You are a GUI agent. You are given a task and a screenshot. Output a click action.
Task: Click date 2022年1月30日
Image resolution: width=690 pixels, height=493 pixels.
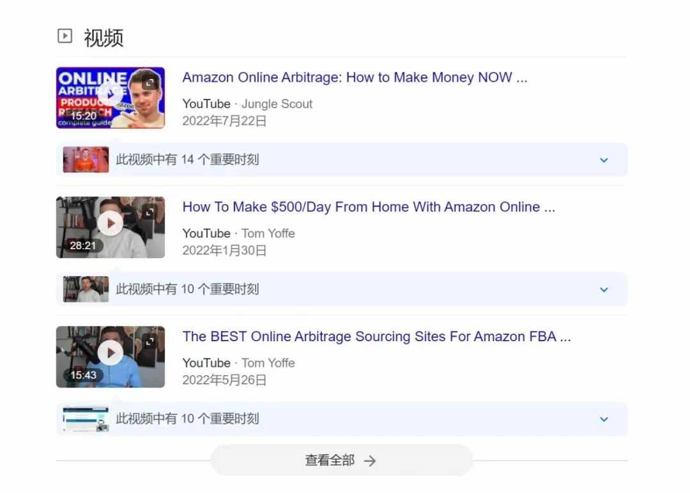coord(224,251)
